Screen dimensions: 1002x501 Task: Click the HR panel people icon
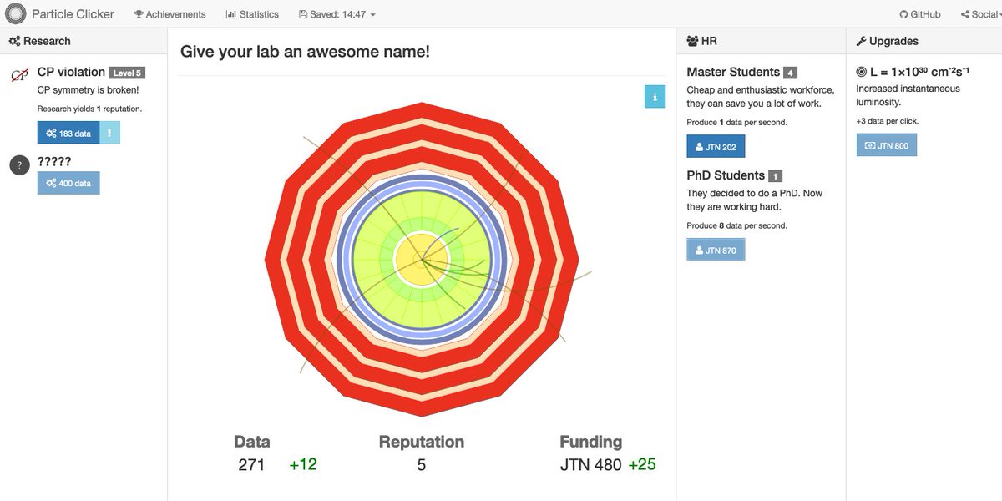tap(692, 41)
